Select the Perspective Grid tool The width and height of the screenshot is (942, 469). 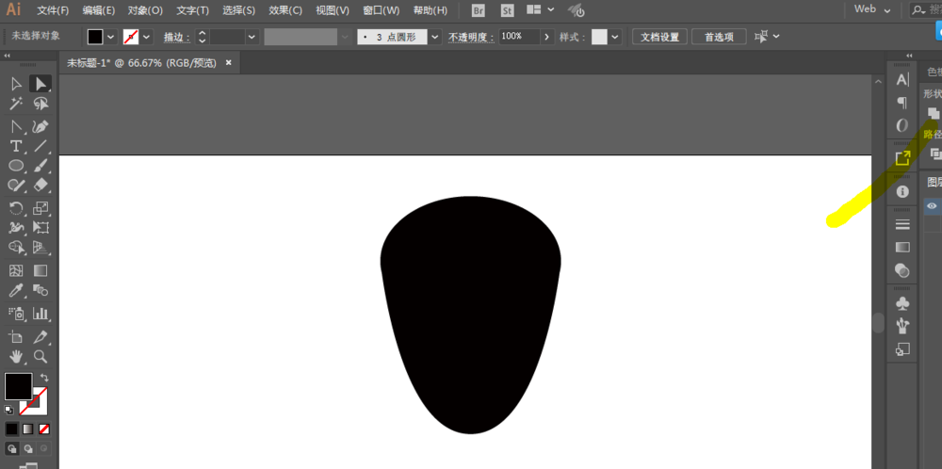point(41,247)
